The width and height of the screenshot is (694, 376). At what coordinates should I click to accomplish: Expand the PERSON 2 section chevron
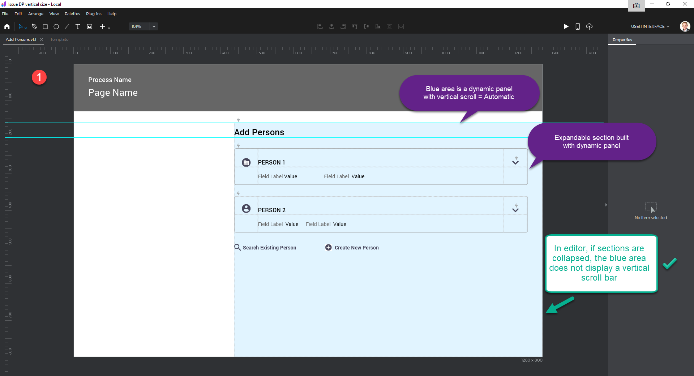515,210
